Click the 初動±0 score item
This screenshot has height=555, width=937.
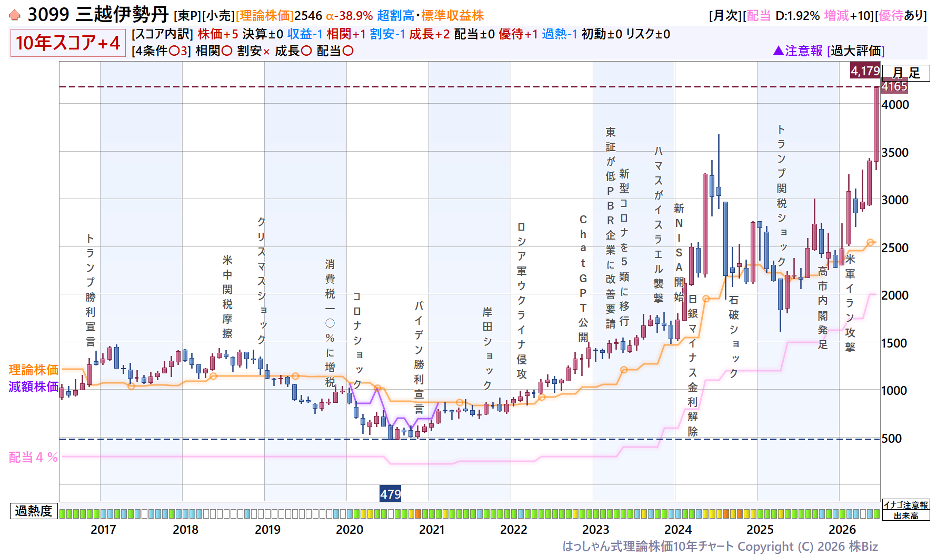tap(602, 34)
